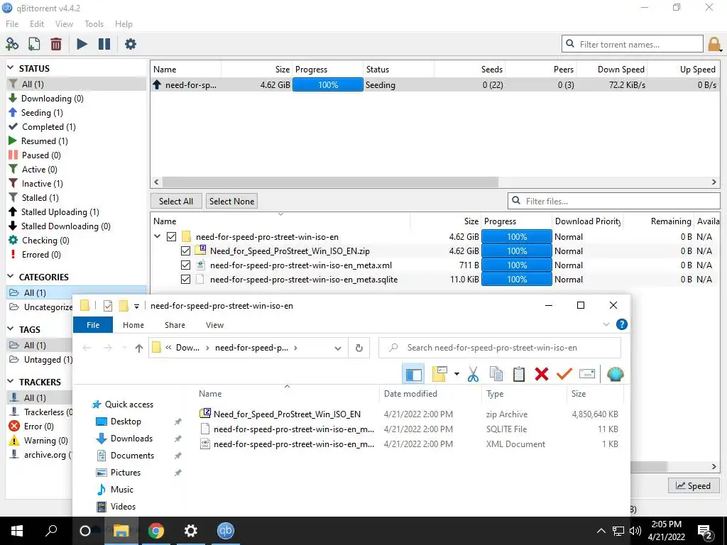Click the shell globe icon in Explorer toolbar
Viewport: 727px width, 545px height.
click(x=616, y=373)
